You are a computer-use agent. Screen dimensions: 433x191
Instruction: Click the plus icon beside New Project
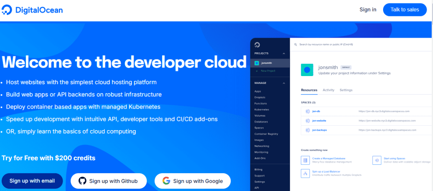pyautogui.click(x=257, y=71)
